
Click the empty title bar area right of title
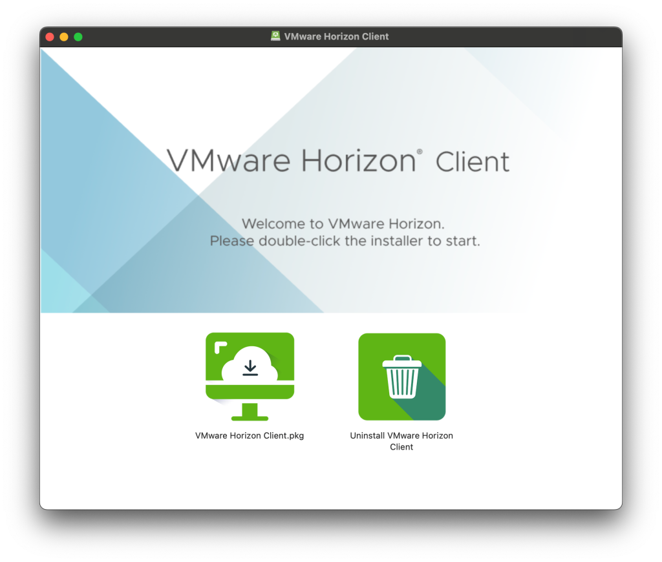coord(504,37)
